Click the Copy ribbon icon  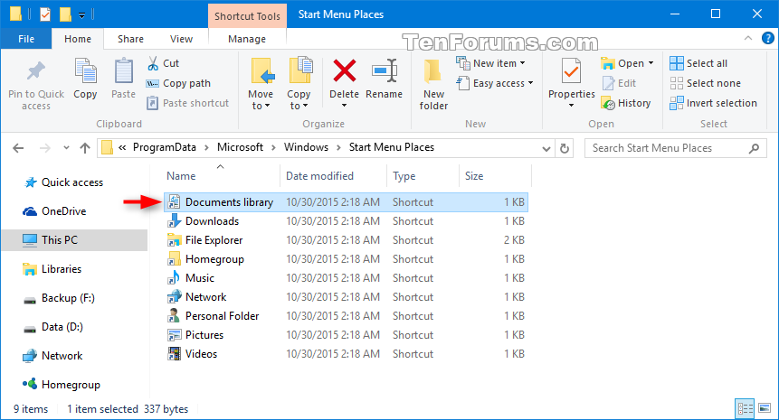pyautogui.click(x=85, y=72)
